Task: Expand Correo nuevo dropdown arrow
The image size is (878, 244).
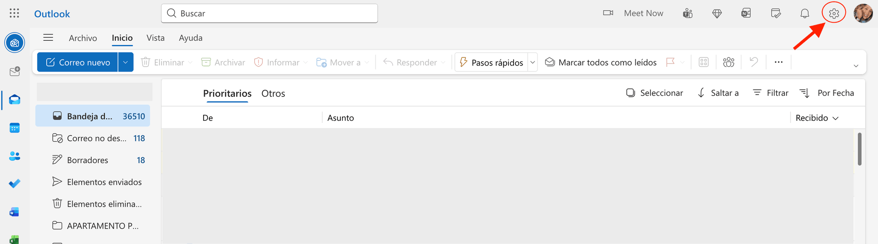Action: [x=126, y=62]
